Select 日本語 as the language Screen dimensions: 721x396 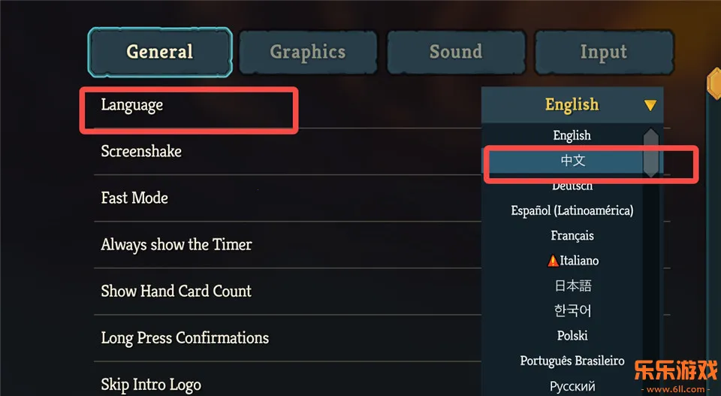coord(572,286)
